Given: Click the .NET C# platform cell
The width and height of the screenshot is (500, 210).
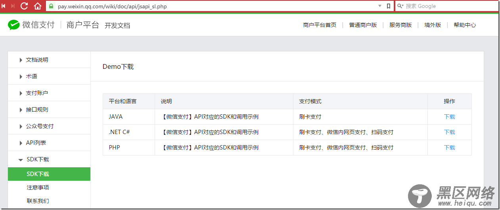Looking at the screenshot, I should coord(129,132).
